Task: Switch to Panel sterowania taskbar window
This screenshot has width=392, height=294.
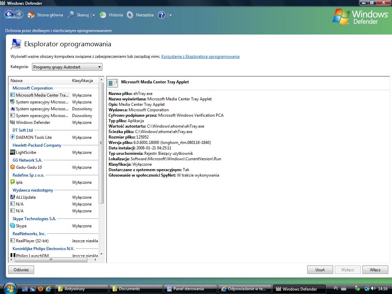Action: tap(190, 289)
